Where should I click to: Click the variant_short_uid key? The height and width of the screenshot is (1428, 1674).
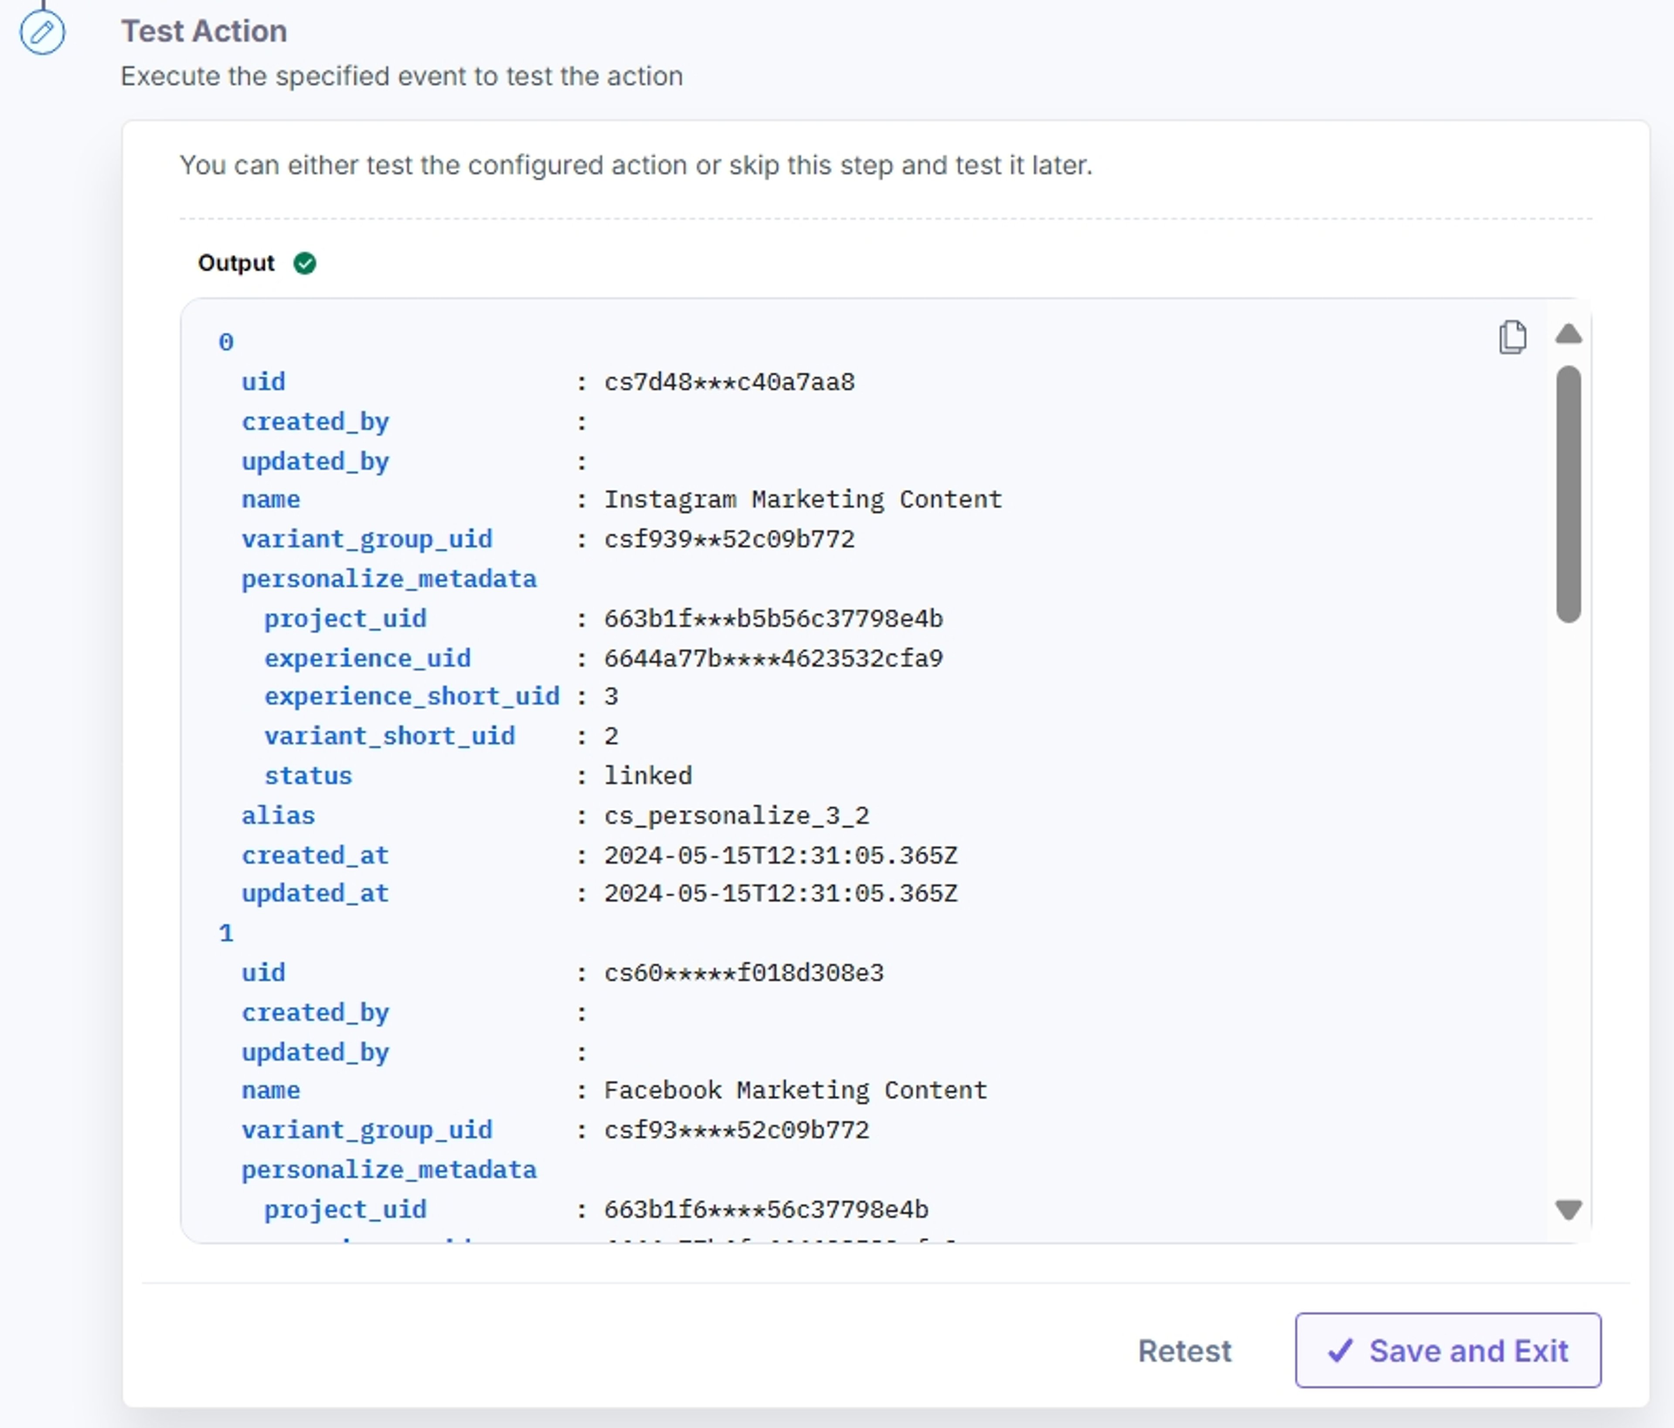click(389, 736)
